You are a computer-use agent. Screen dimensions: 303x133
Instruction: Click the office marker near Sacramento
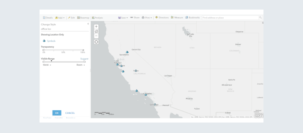127,52
